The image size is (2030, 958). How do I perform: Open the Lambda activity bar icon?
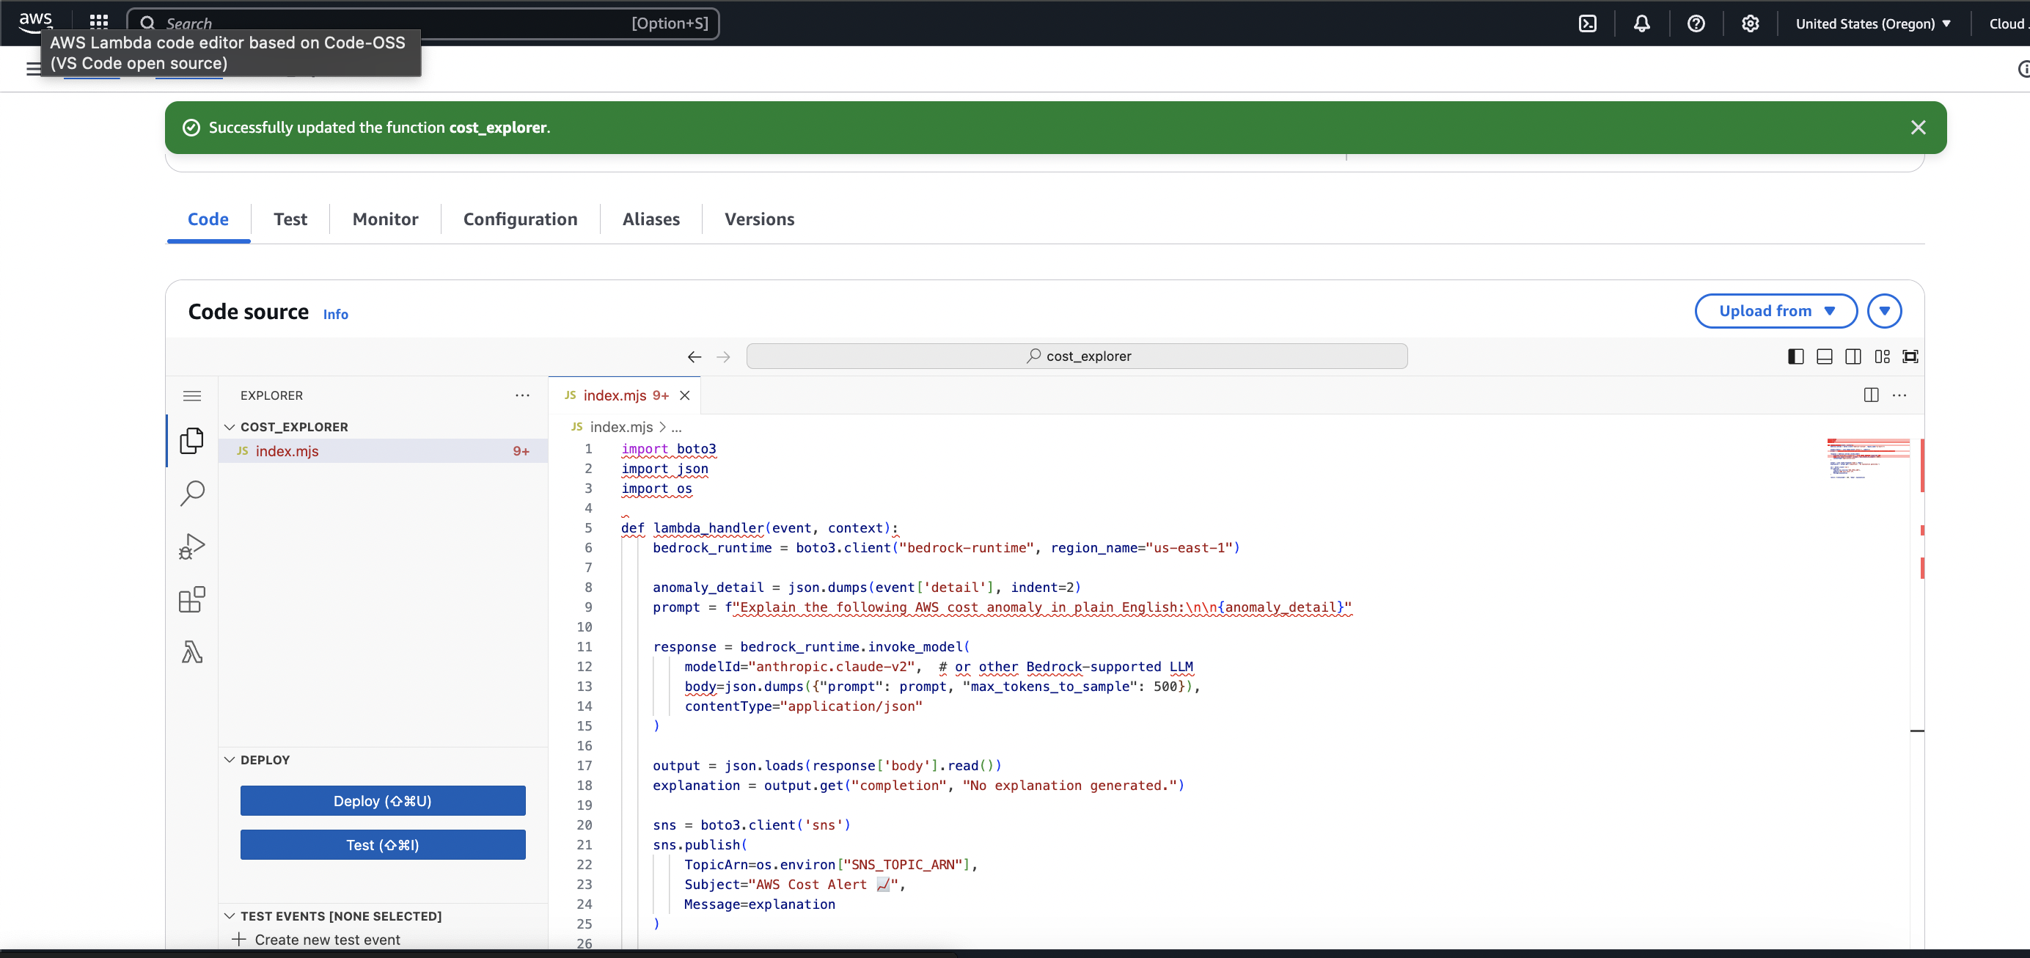191,652
